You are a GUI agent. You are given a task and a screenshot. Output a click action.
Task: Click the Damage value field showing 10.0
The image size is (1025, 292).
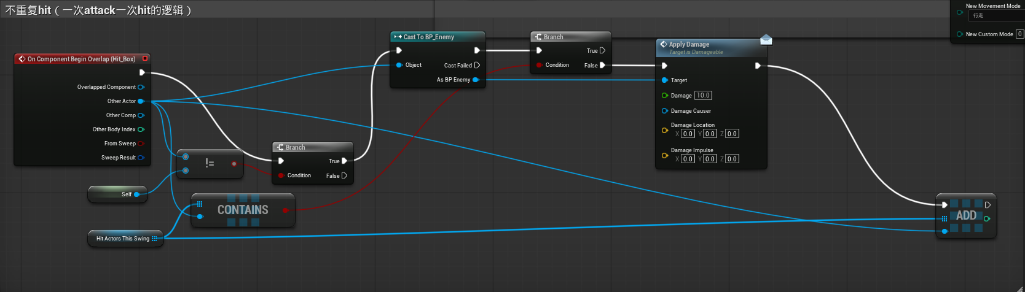point(703,96)
